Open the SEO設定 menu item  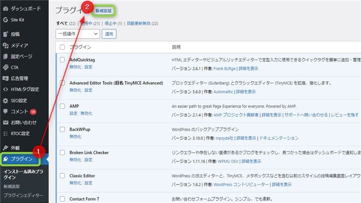coord(19,101)
